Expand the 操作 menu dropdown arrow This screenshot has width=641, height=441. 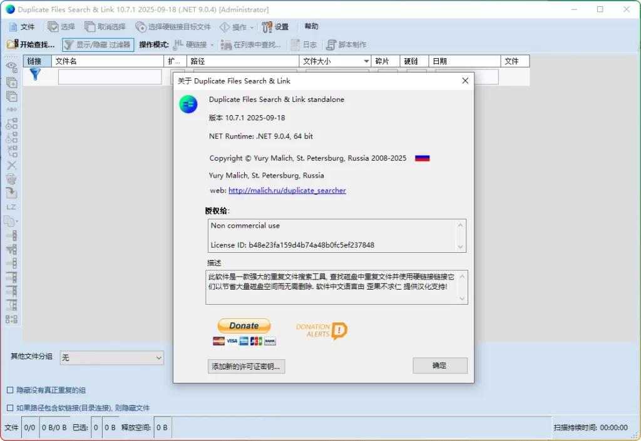click(252, 28)
